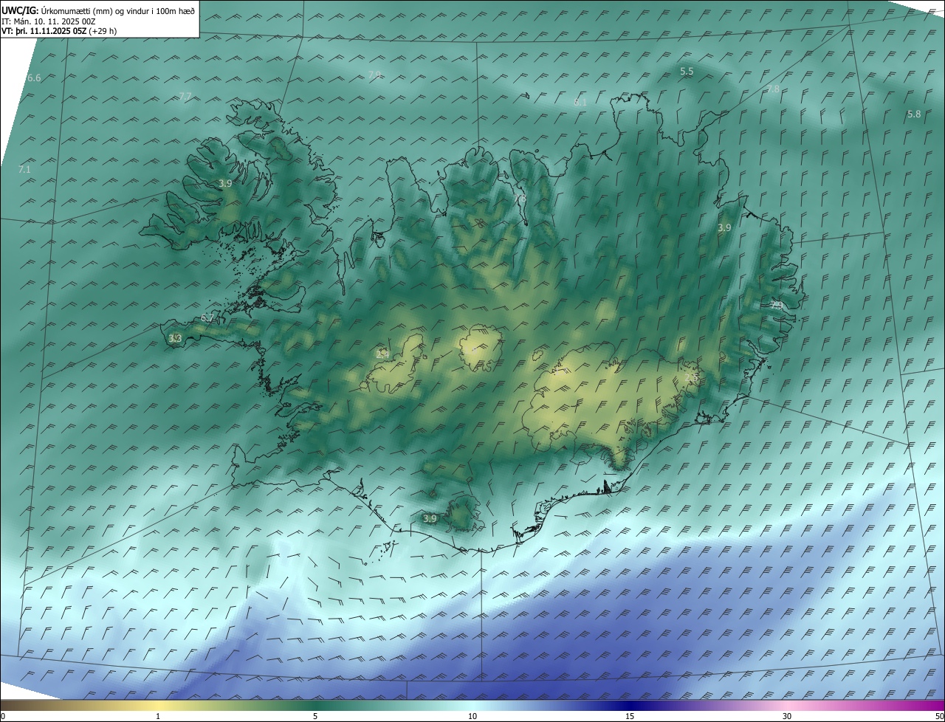Click the valid time 'VT: þri. 11.11.2025 05Z'
Image resolution: width=945 pixels, height=722 pixels.
click(x=44, y=31)
